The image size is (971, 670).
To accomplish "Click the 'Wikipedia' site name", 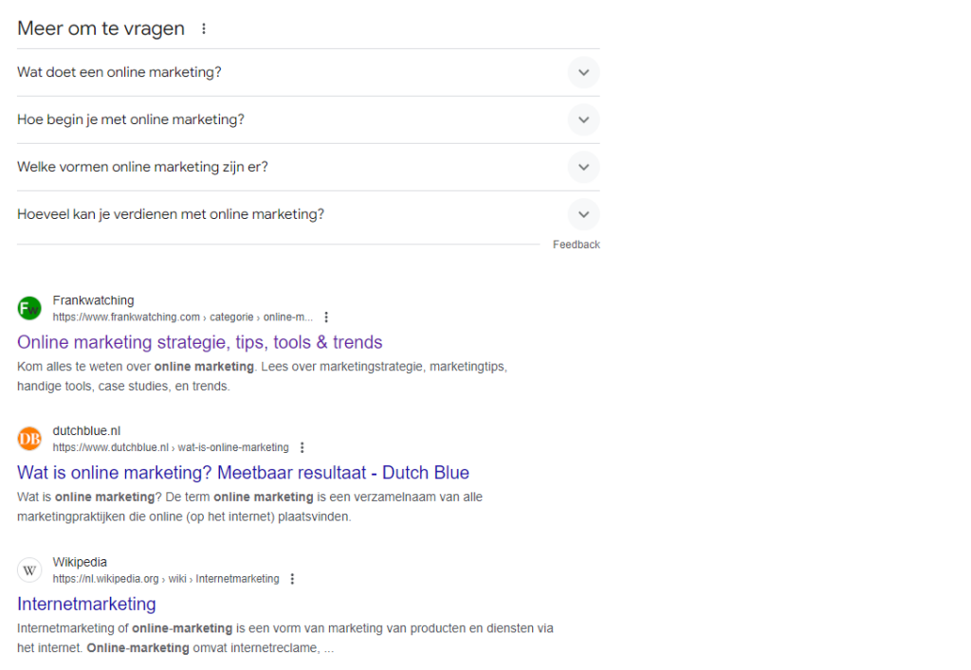I will pyautogui.click(x=81, y=561).
